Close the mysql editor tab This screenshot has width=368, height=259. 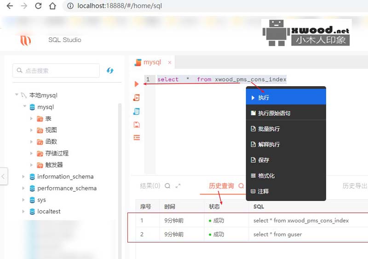click(x=169, y=63)
